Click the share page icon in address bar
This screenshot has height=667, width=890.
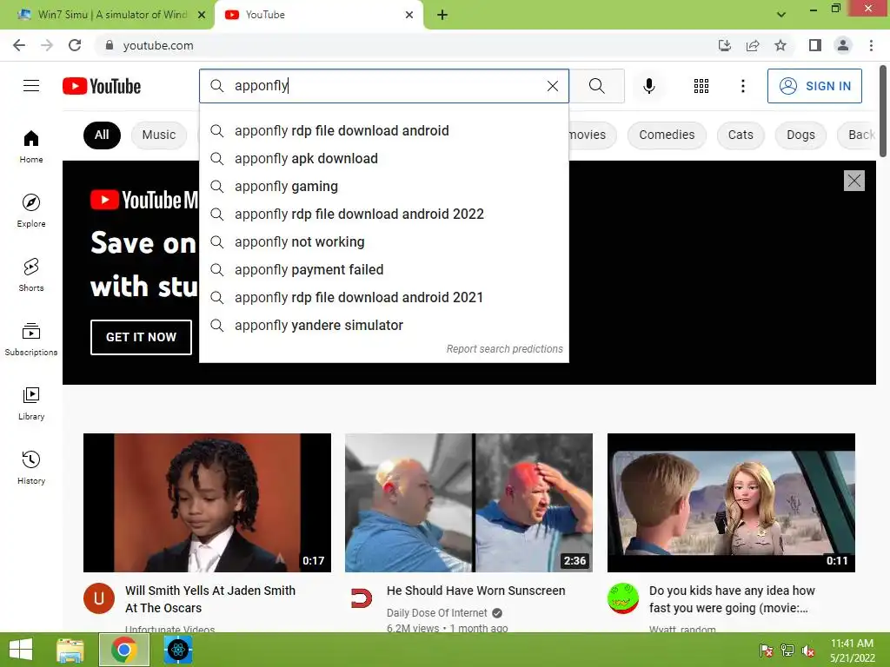click(753, 45)
